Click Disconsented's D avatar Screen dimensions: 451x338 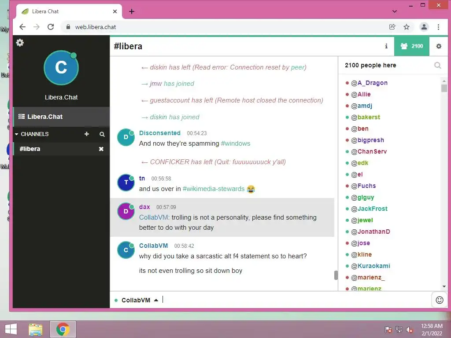click(x=126, y=137)
